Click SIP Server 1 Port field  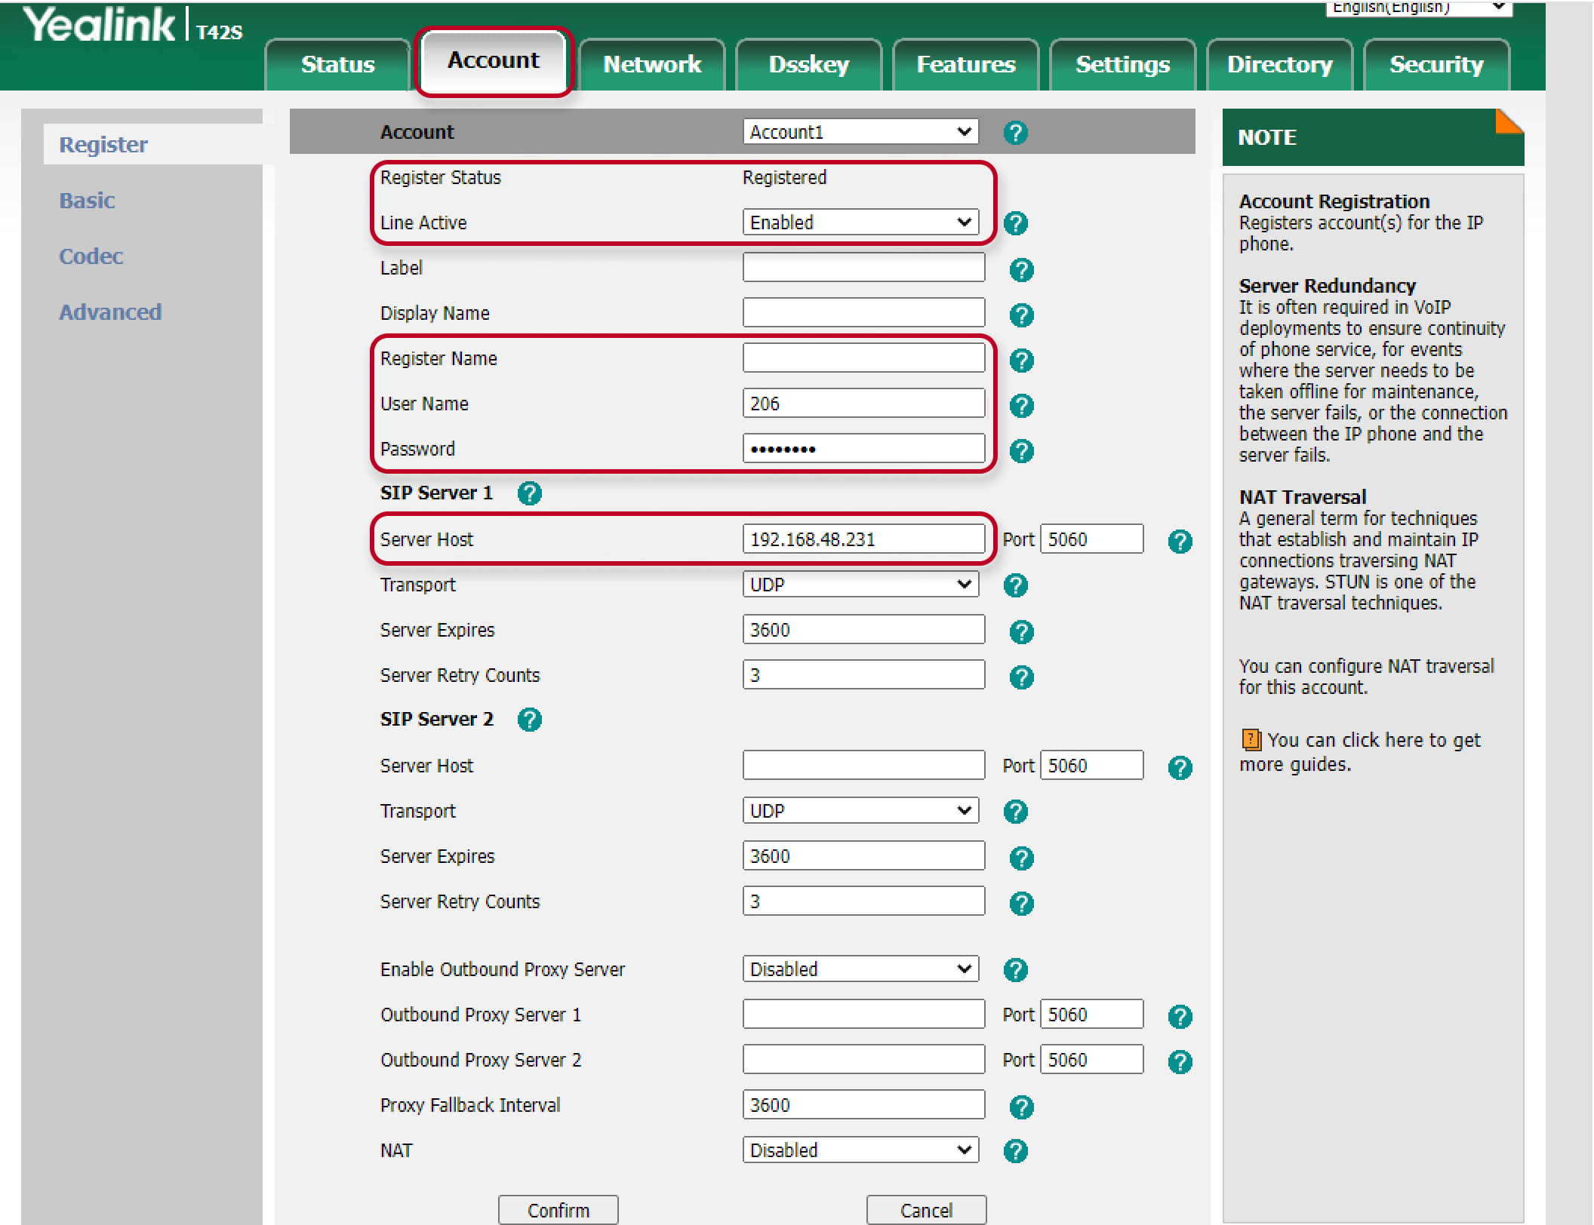pos(1092,539)
